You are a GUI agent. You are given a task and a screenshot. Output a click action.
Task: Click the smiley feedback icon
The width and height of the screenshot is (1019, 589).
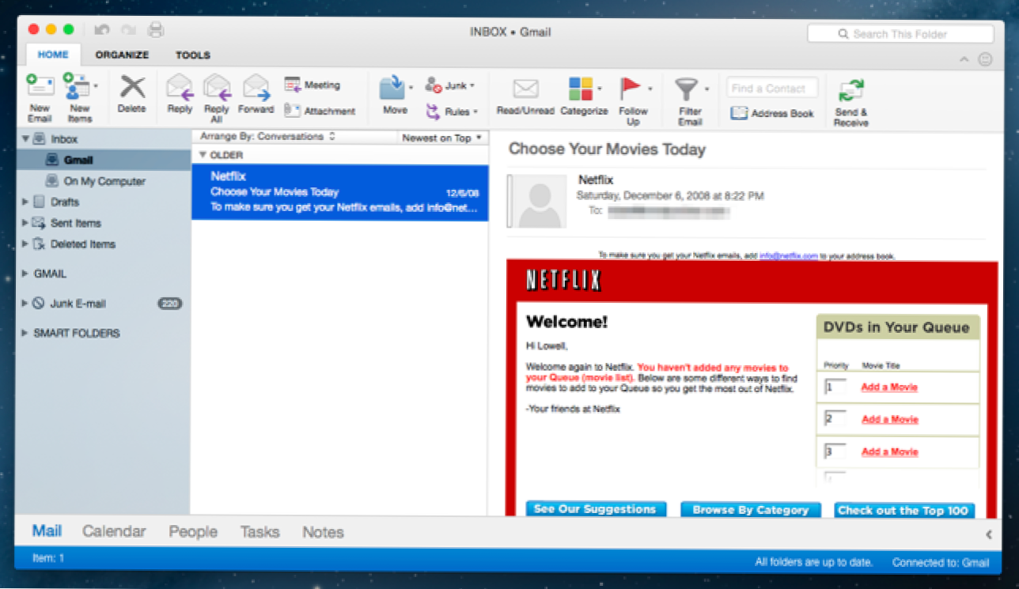click(x=985, y=59)
